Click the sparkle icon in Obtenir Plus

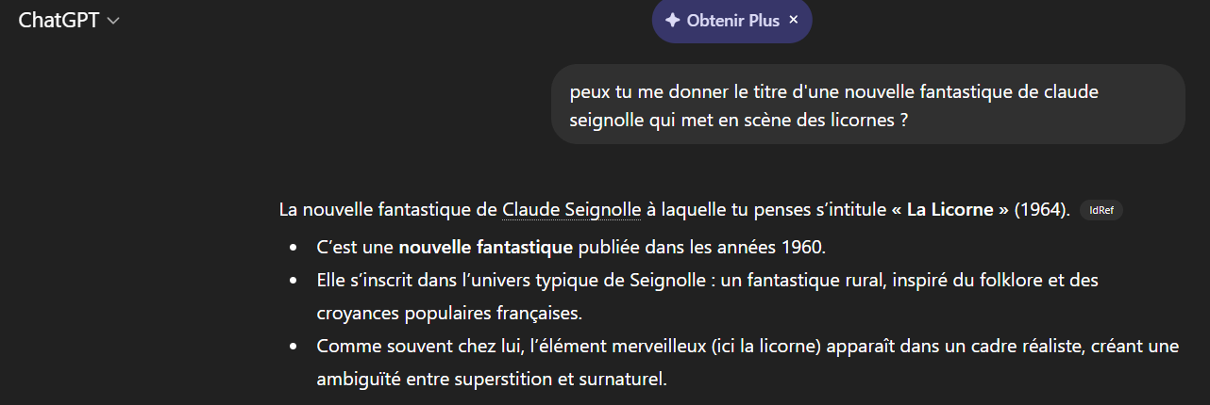click(x=672, y=21)
